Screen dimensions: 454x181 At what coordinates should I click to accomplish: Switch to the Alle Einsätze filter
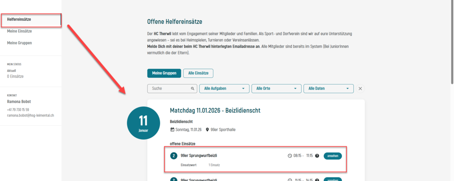(198, 73)
